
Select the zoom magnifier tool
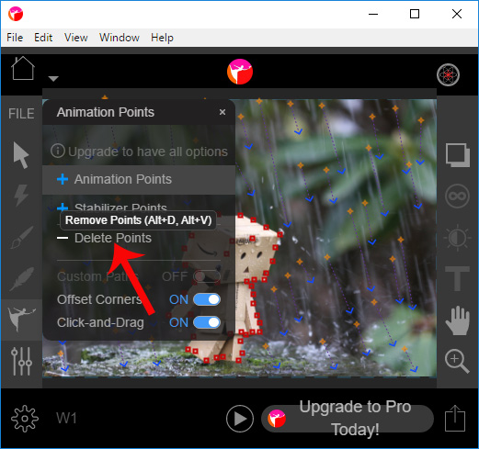coord(457,361)
